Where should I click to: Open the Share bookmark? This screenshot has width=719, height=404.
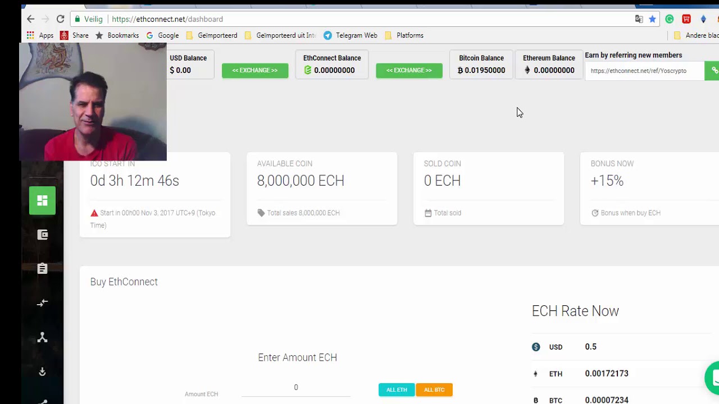[74, 35]
